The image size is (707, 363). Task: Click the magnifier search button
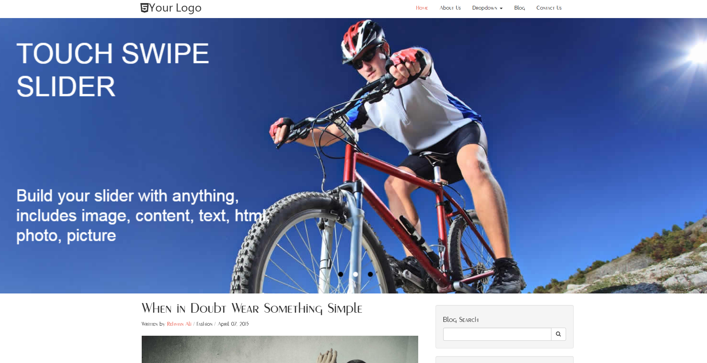click(558, 334)
